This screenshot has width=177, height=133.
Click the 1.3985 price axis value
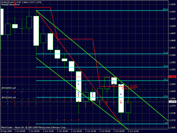[x=172, y=55]
